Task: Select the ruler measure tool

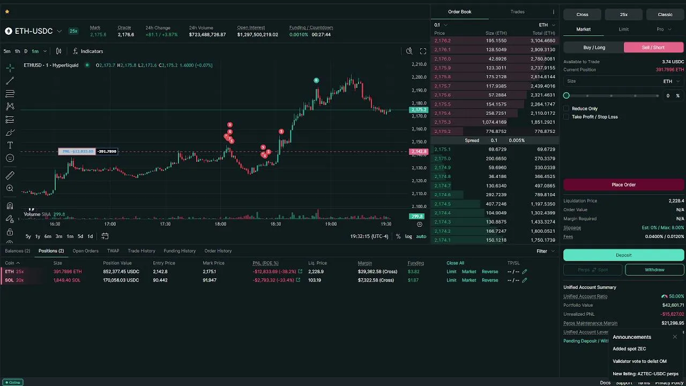Action: 10,175
